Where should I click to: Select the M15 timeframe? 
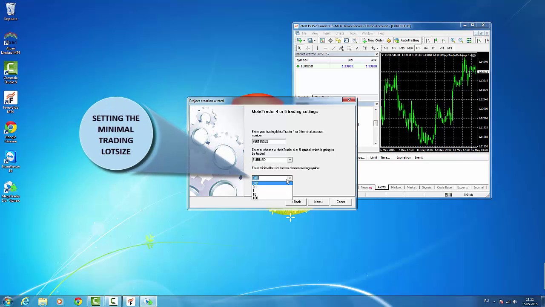[402, 48]
